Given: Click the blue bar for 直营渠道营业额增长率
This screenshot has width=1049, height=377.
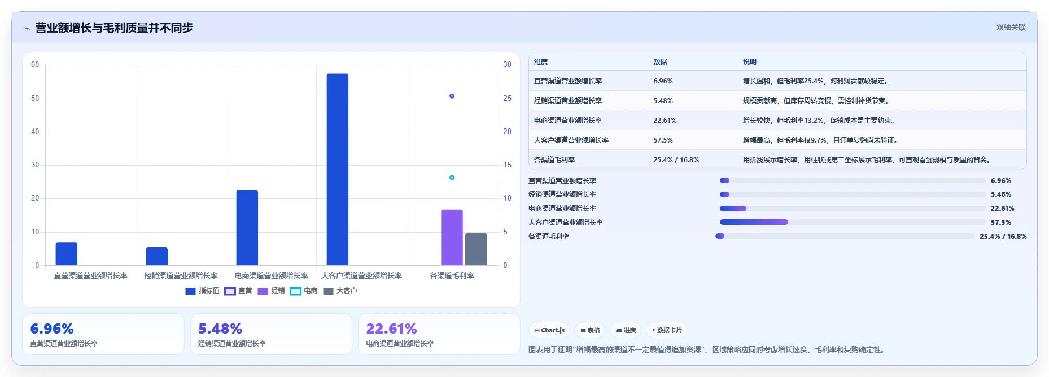Looking at the screenshot, I should tap(67, 254).
